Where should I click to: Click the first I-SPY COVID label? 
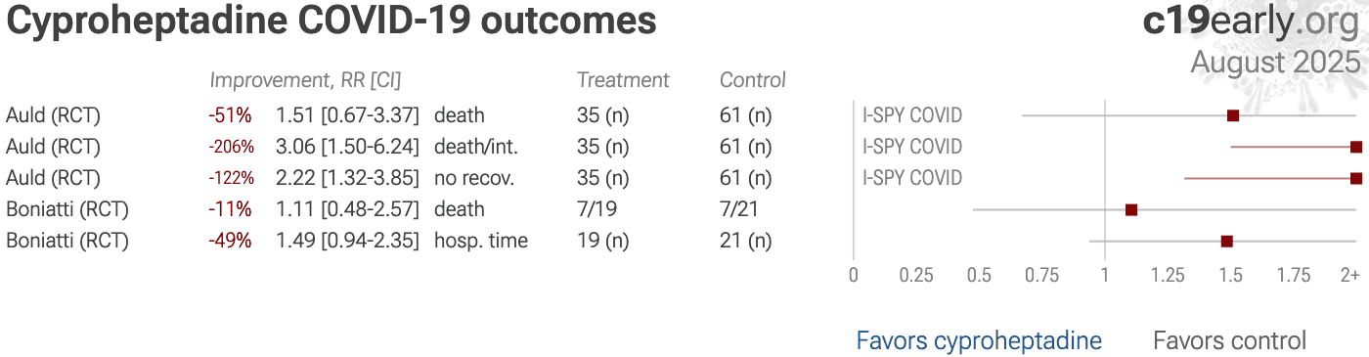[x=912, y=115]
